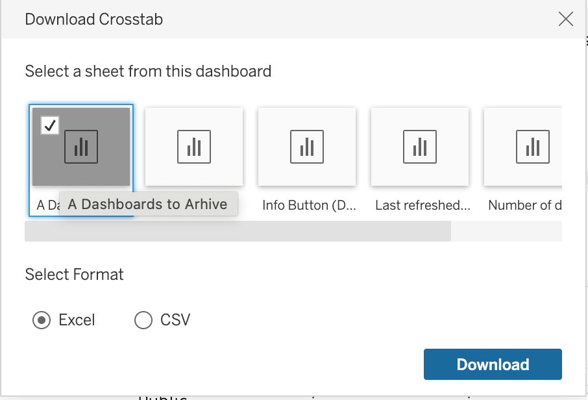Click the horizontal sheet list scrollbar thumb
This screenshot has width=588, height=400.
click(x=238, y=231)
